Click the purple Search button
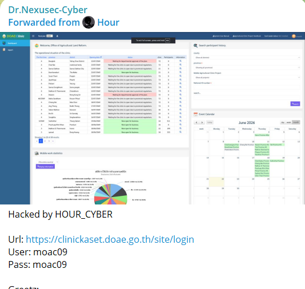 coord(295,104)
